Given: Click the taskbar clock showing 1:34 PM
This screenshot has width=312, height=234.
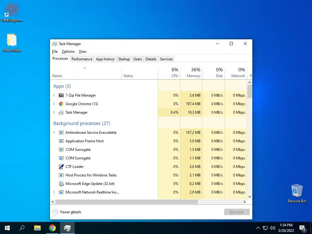Looking at the screenshot, I should pyautogui.click(x=286, y=228).
